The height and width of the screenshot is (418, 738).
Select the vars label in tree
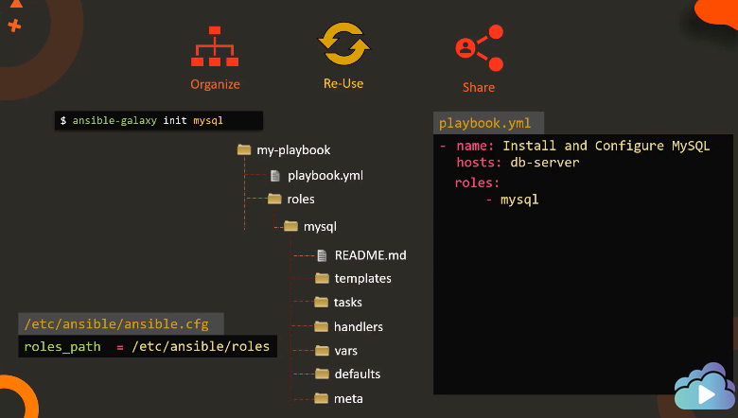pyautogui.click(x=346, y=351)
